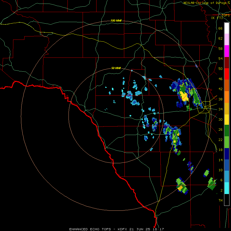231x231 pixels.
Task: Select the dark red legend color segment
Action: (227, 63)
